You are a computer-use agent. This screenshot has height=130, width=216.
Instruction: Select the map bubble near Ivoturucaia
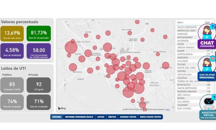coord(166,66)
